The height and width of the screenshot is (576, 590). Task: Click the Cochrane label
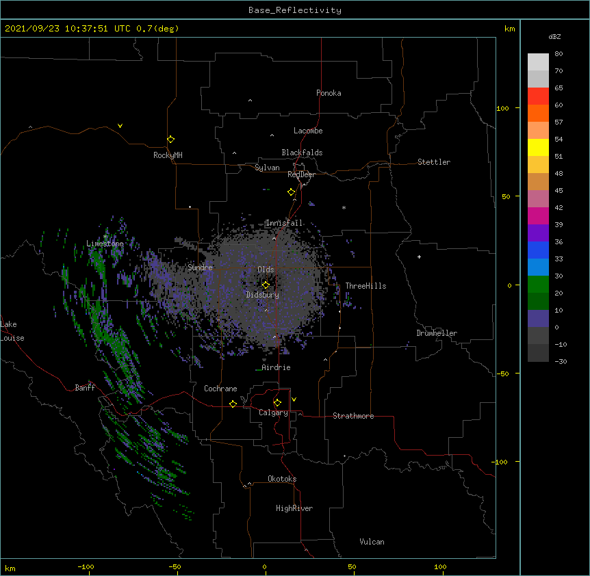coord(220,389)
